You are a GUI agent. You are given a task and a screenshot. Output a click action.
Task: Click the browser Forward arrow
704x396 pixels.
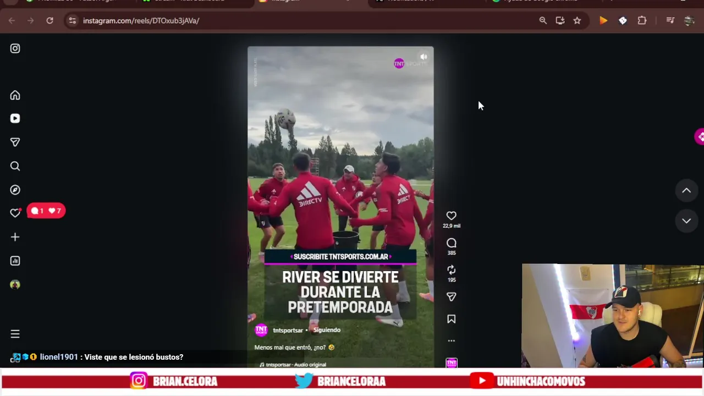coord(30,20)
